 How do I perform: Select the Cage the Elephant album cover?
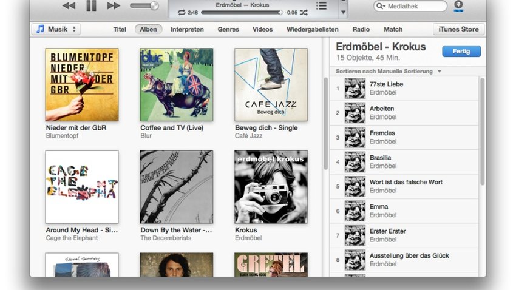(x=82, y=187)
